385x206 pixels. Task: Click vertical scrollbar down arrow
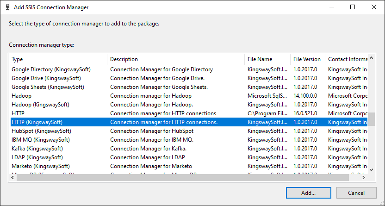click(x=372, y=170)
